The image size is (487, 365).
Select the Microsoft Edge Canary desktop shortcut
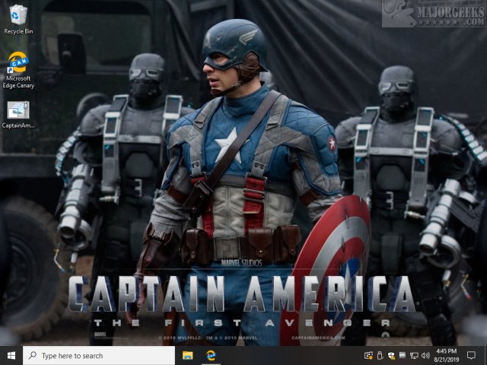point(18,70)
